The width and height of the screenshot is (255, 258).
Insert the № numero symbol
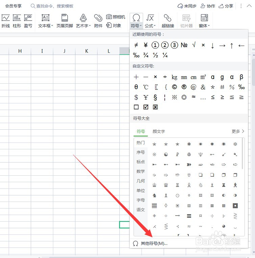(x=184, y=45)
